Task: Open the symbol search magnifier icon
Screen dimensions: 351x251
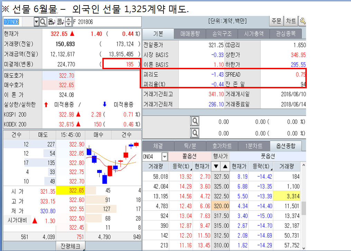Action: 44,22
